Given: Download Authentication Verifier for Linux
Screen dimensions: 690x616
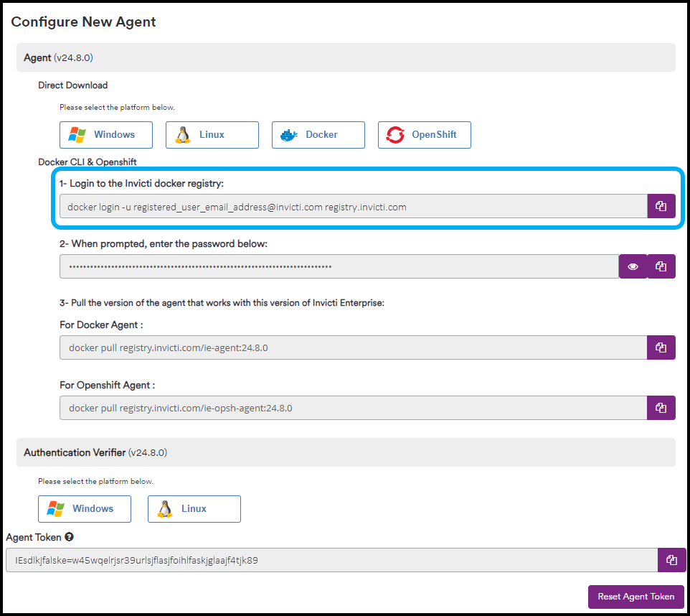Looking at the screenshot, I should coord(194,509).
